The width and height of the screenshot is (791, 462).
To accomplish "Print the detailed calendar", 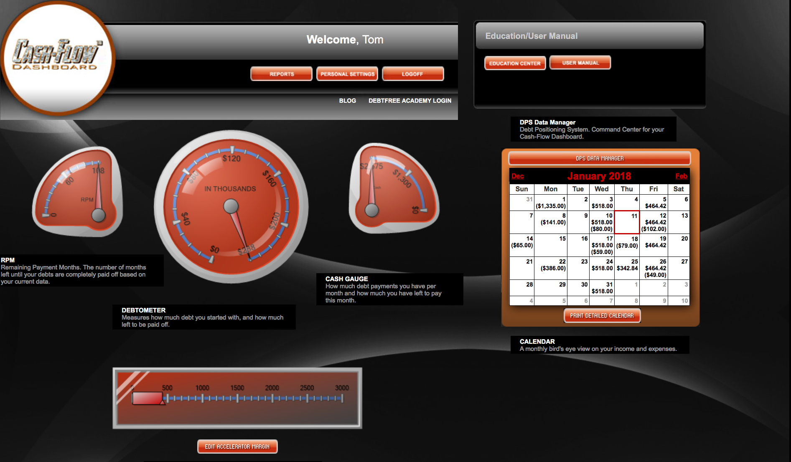I will [602, 316].
